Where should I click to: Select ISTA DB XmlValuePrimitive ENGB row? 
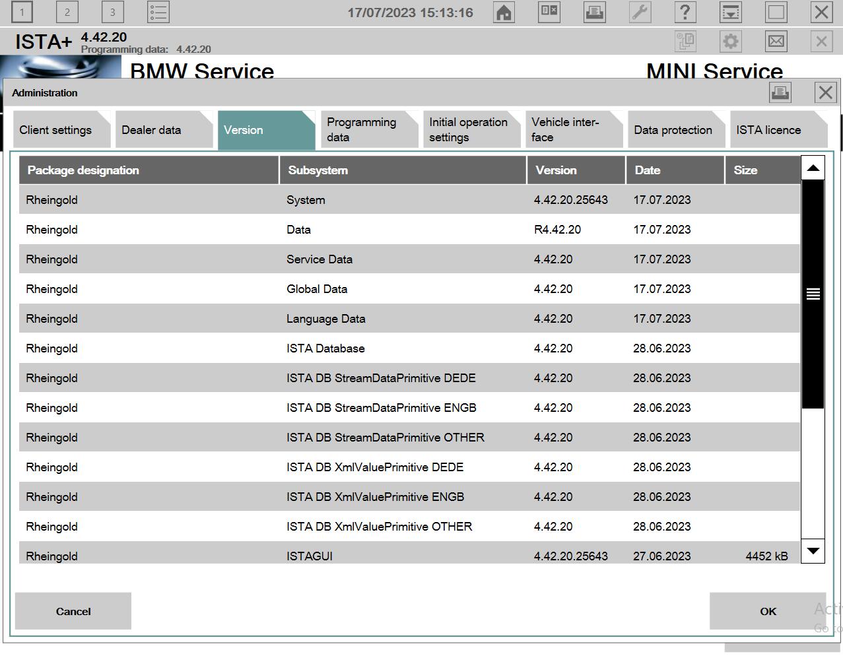(x=409, y=497)
